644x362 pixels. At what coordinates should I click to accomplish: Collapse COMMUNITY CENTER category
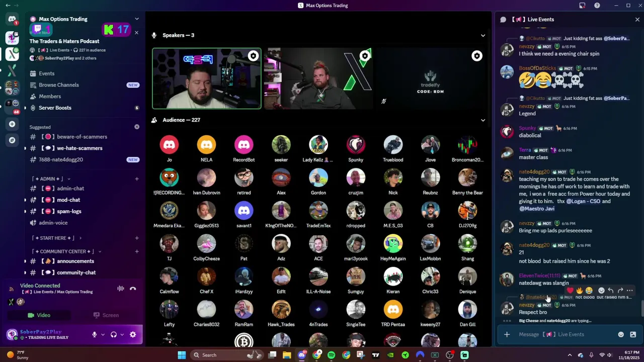click(66, 251)
